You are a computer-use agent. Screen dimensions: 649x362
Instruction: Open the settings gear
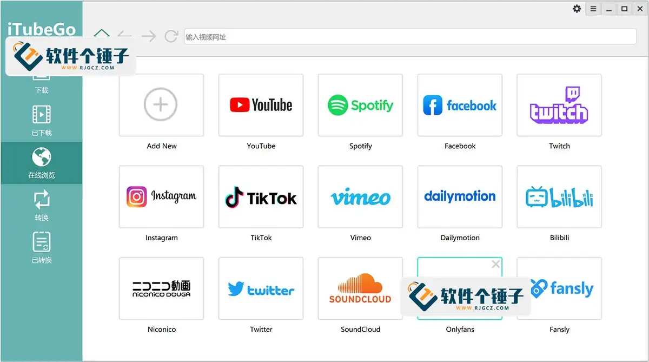click(577, 8)
